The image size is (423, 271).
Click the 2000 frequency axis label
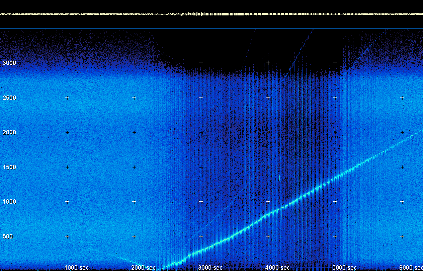coord(9,132)
